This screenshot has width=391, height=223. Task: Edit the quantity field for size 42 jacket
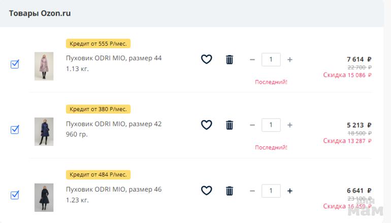point(271,125)
